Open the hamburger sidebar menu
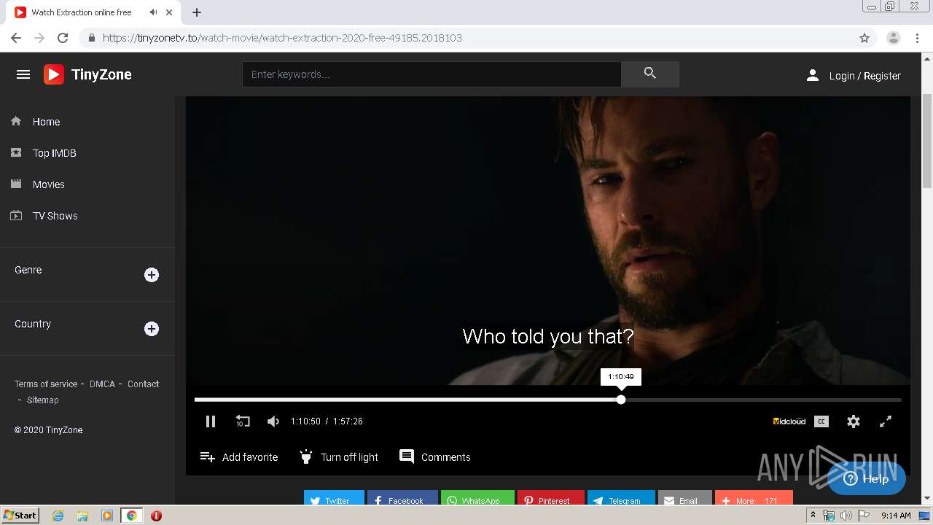Viewport: 933px width, 525px height. click(x=23, y=74)
